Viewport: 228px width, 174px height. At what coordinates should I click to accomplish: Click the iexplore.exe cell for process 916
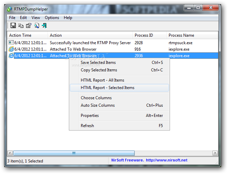pyautogui.click(x=179, y=49)
